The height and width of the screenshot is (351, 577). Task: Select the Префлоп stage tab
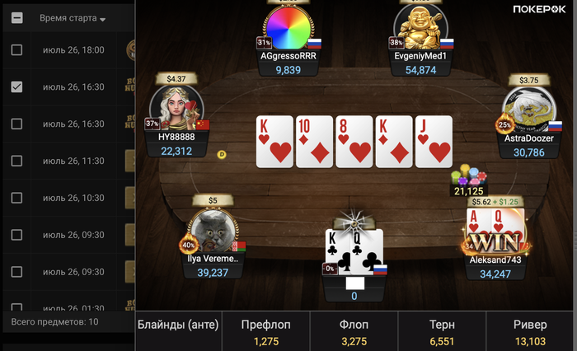point(266,331)
